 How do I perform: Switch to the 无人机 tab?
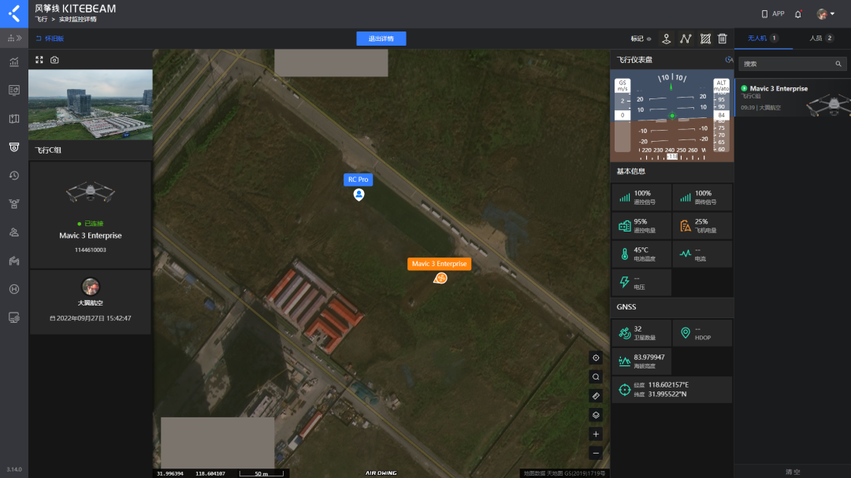point(763,38)
